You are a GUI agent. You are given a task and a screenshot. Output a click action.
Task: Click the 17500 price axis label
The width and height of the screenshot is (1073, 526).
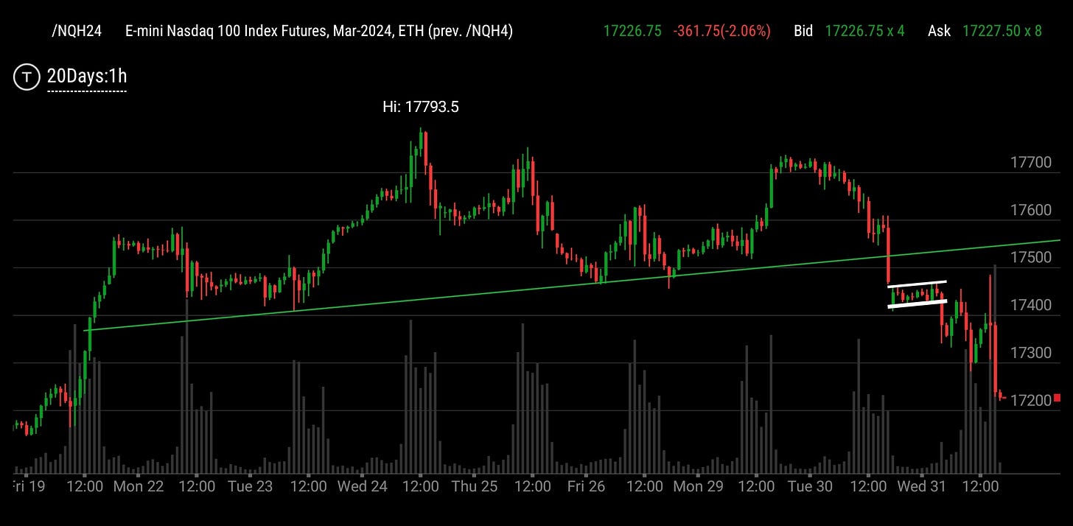[1031, 257]
